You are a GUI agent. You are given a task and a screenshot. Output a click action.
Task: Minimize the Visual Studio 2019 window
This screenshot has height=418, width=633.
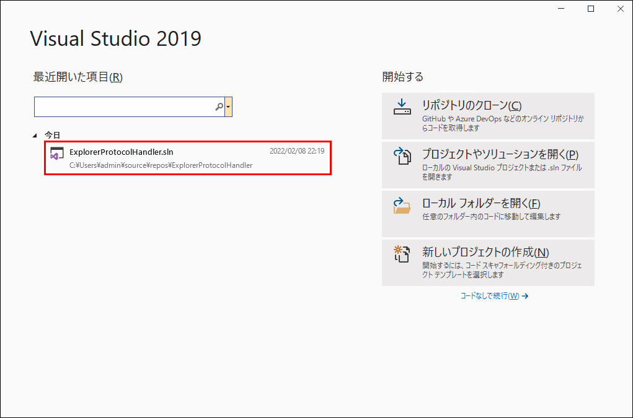pyautogui.click(x=561, y=9)
